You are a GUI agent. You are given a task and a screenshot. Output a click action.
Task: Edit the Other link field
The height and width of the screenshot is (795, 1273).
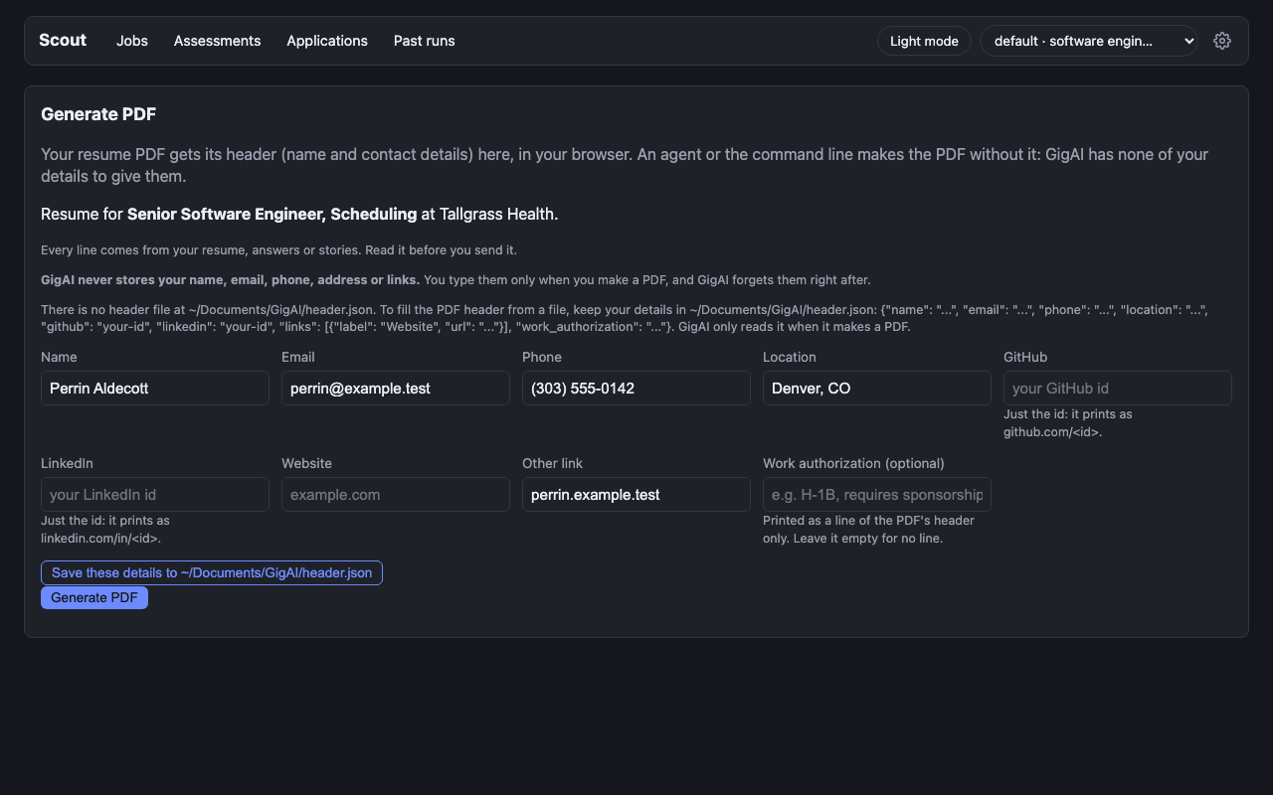pyautogui.click(x=636, y=495)
